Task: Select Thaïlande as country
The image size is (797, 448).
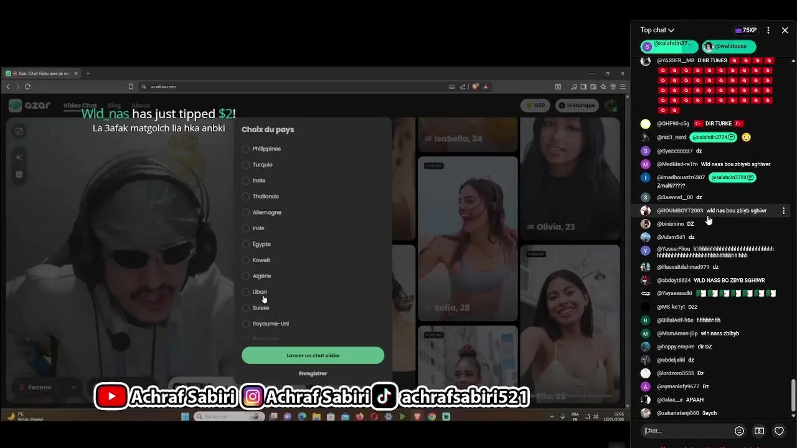Action: click(x=260, y=196)
